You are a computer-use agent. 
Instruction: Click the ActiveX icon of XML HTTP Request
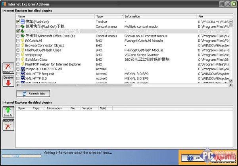click(23, 74)
